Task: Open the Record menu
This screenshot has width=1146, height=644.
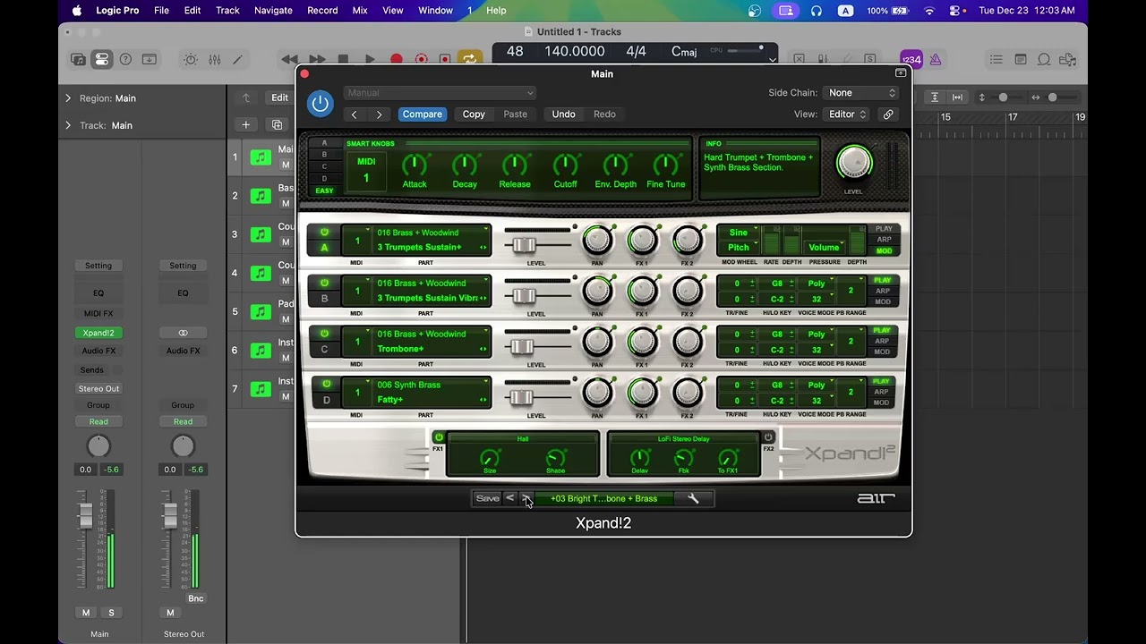Action: pyautogui.click(x=322, y=11)
